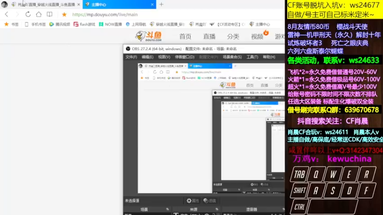Open the reading mode book icon
383x215 pixels.
(x=50, y=14)
